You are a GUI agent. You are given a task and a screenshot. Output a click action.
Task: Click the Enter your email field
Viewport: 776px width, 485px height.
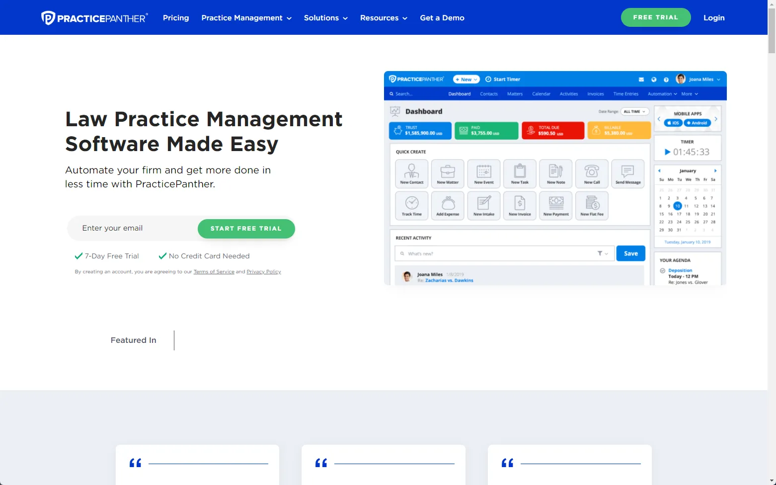click(133, 228)
